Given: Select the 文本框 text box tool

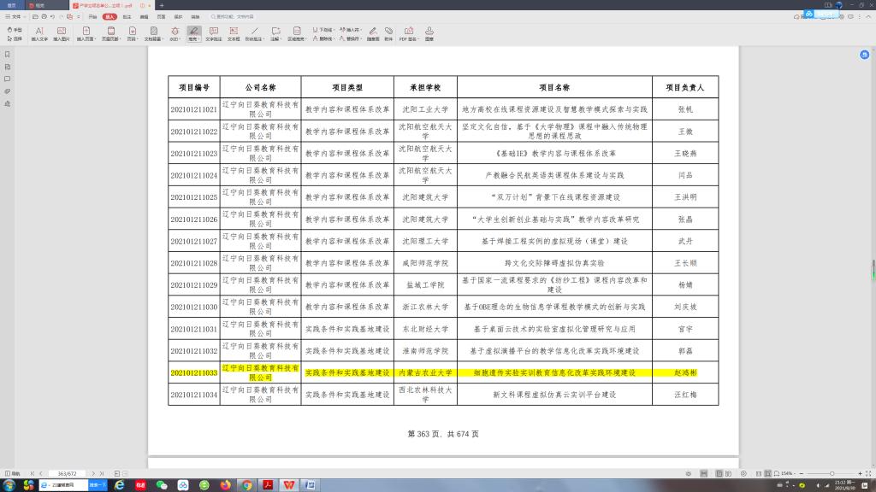Looking at the screenshot, I should coord(234,34).
